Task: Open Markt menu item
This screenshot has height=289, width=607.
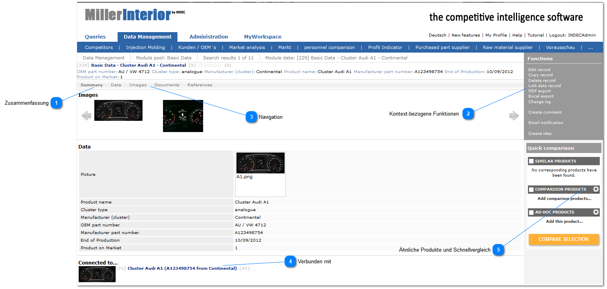Action: (285, 47)
